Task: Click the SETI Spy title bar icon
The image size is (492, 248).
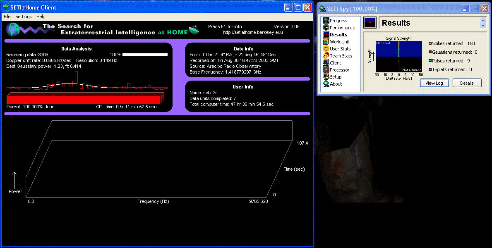Action: (x=322, y=9)
